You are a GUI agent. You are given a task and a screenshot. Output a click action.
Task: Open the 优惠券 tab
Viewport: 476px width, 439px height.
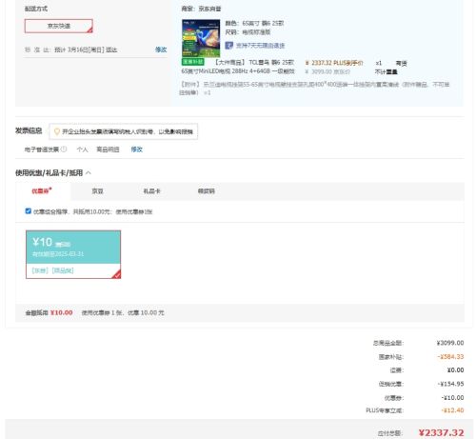(x=42, y=190)
